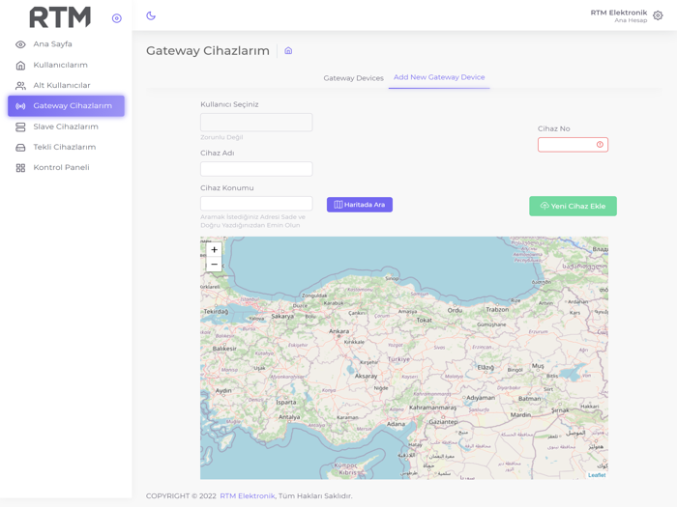Select Gateway Cihazlarım sidebar item
The width and height of the screenshot is (677, 507).
[66, 105]
